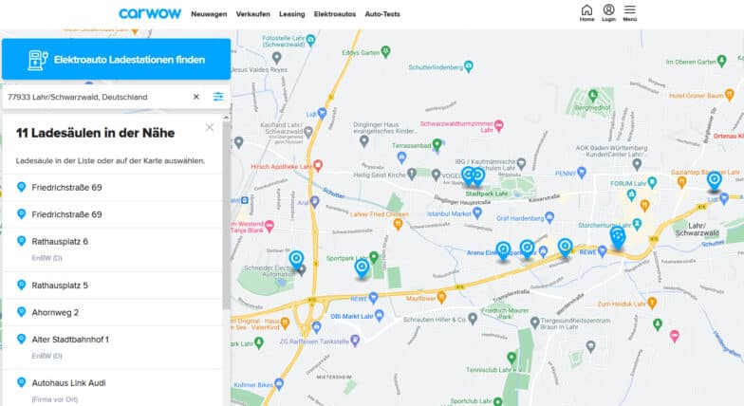The image size is (744, 406).
Task: Click Schwarzwaldturmzimmer Lahr hotel marker
Action: [x=499, y=125]
